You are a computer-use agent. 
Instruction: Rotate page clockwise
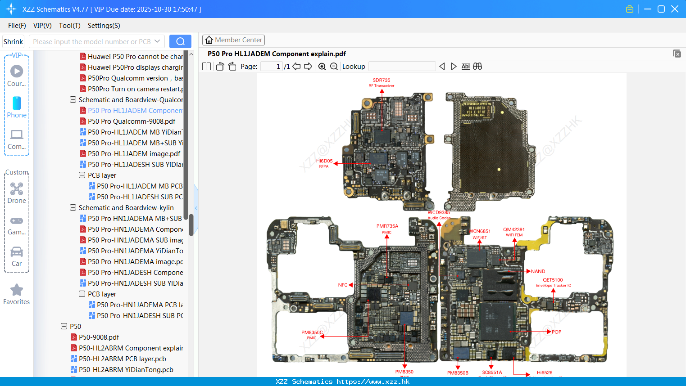232,67
